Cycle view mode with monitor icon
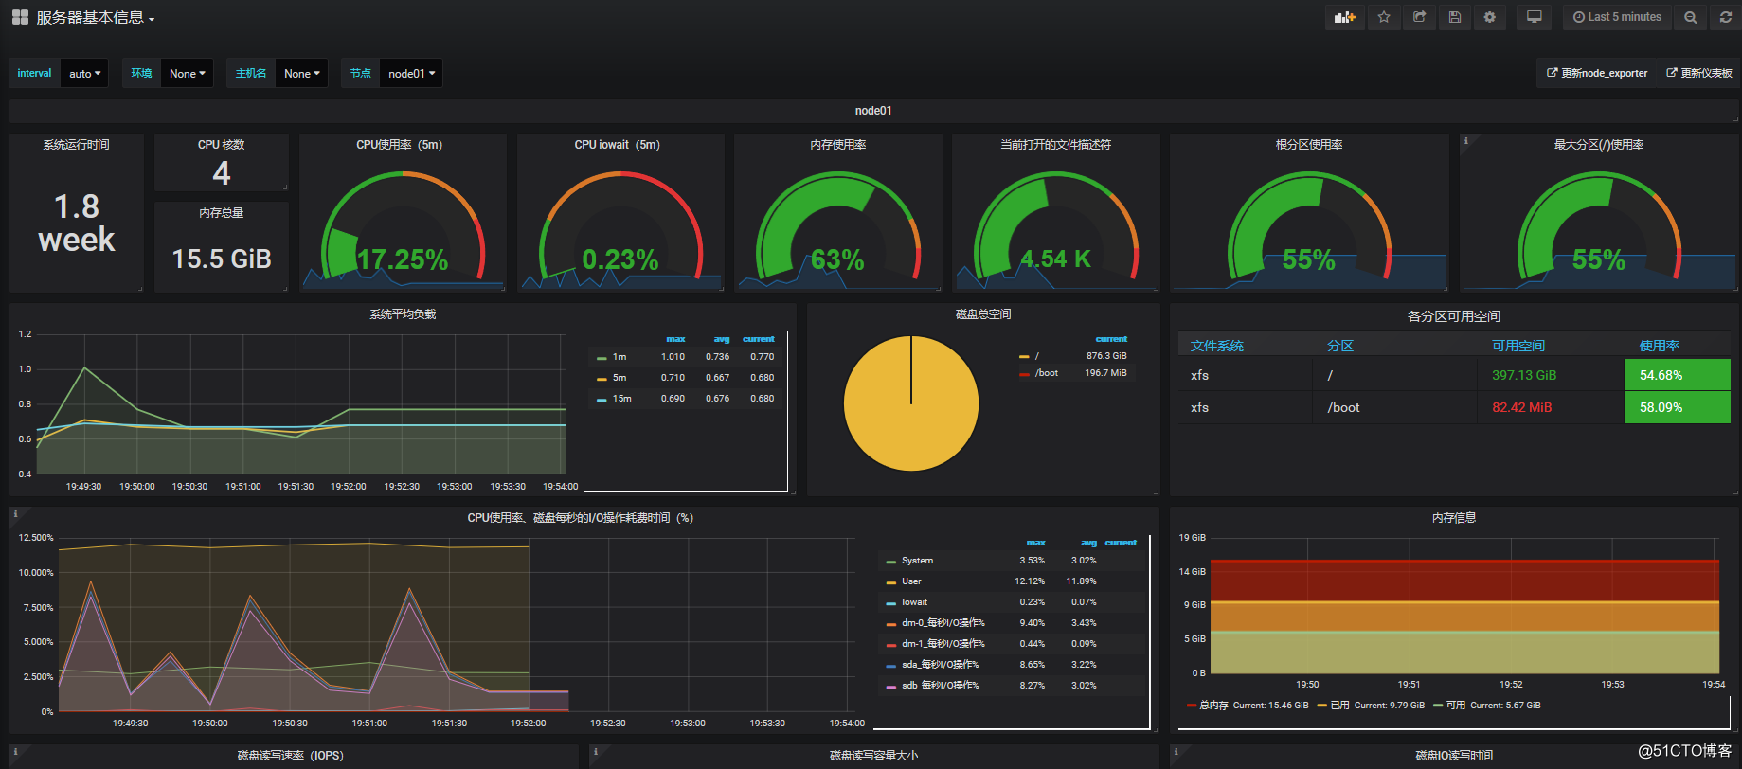This screenshot has width=1742, height=769. pos(1535,17)
